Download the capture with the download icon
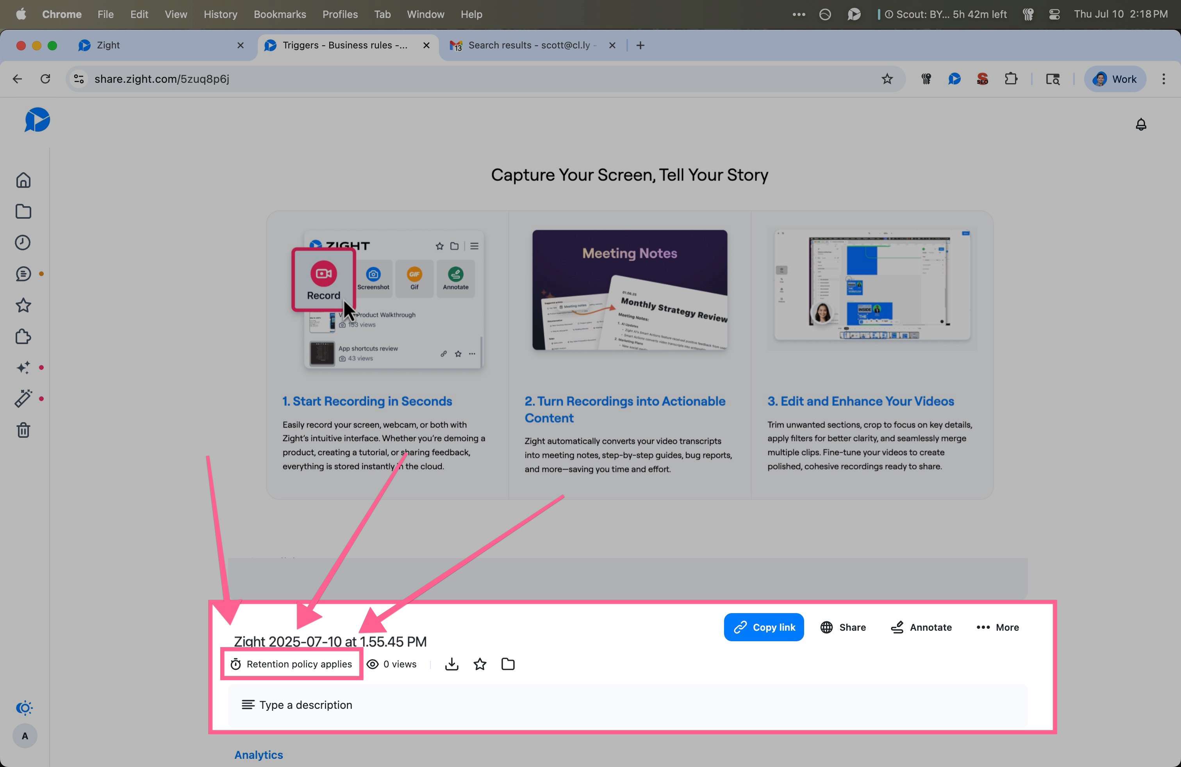Screen dimensions: 1181x767 click(451, 664)
